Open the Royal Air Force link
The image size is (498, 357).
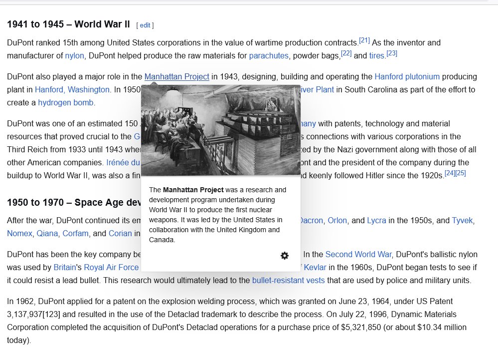pyautogui.click(x=111, y=268)
